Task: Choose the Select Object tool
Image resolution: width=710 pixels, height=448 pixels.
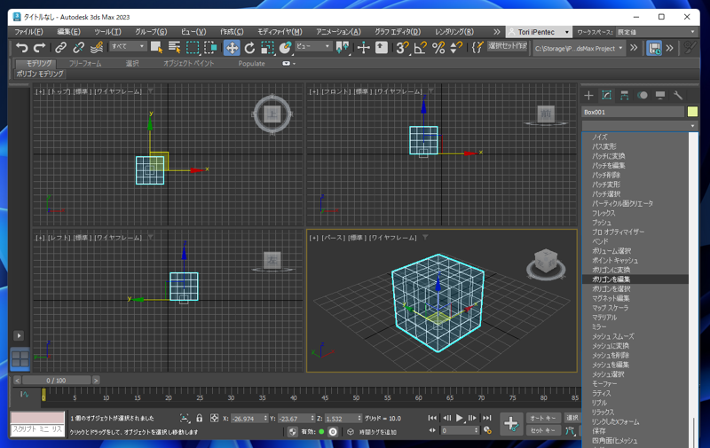Action: click(x=157, y=48)
